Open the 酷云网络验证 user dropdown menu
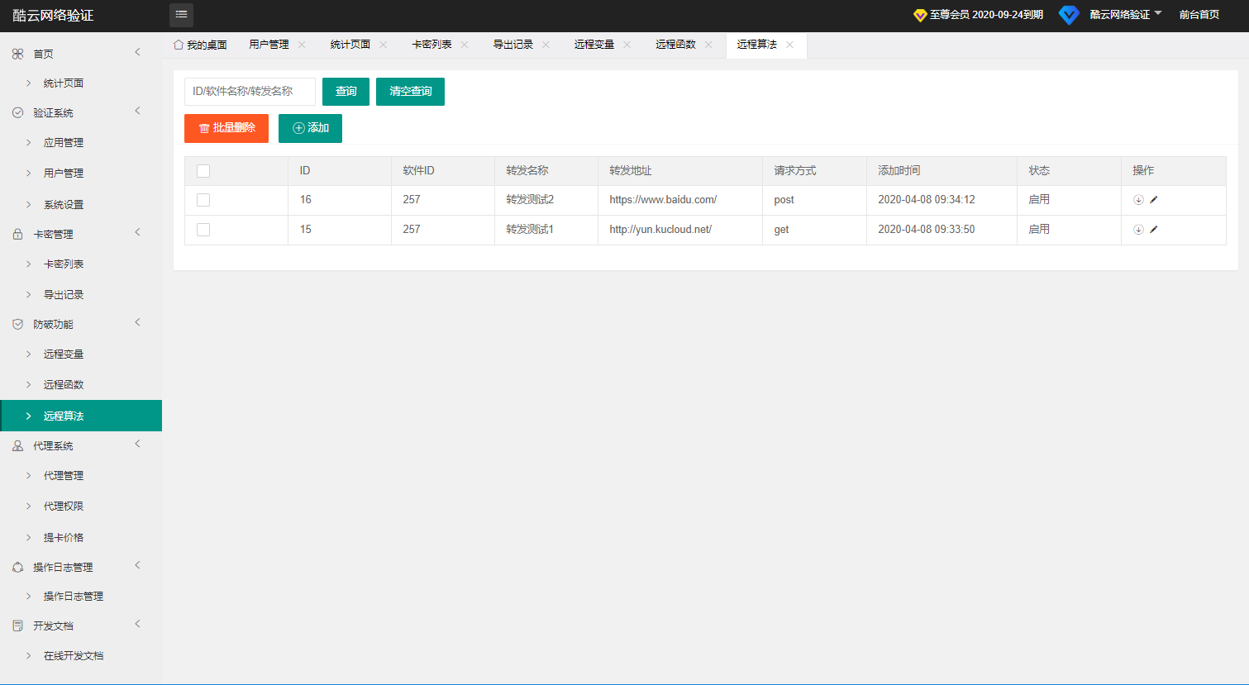 1125,15
